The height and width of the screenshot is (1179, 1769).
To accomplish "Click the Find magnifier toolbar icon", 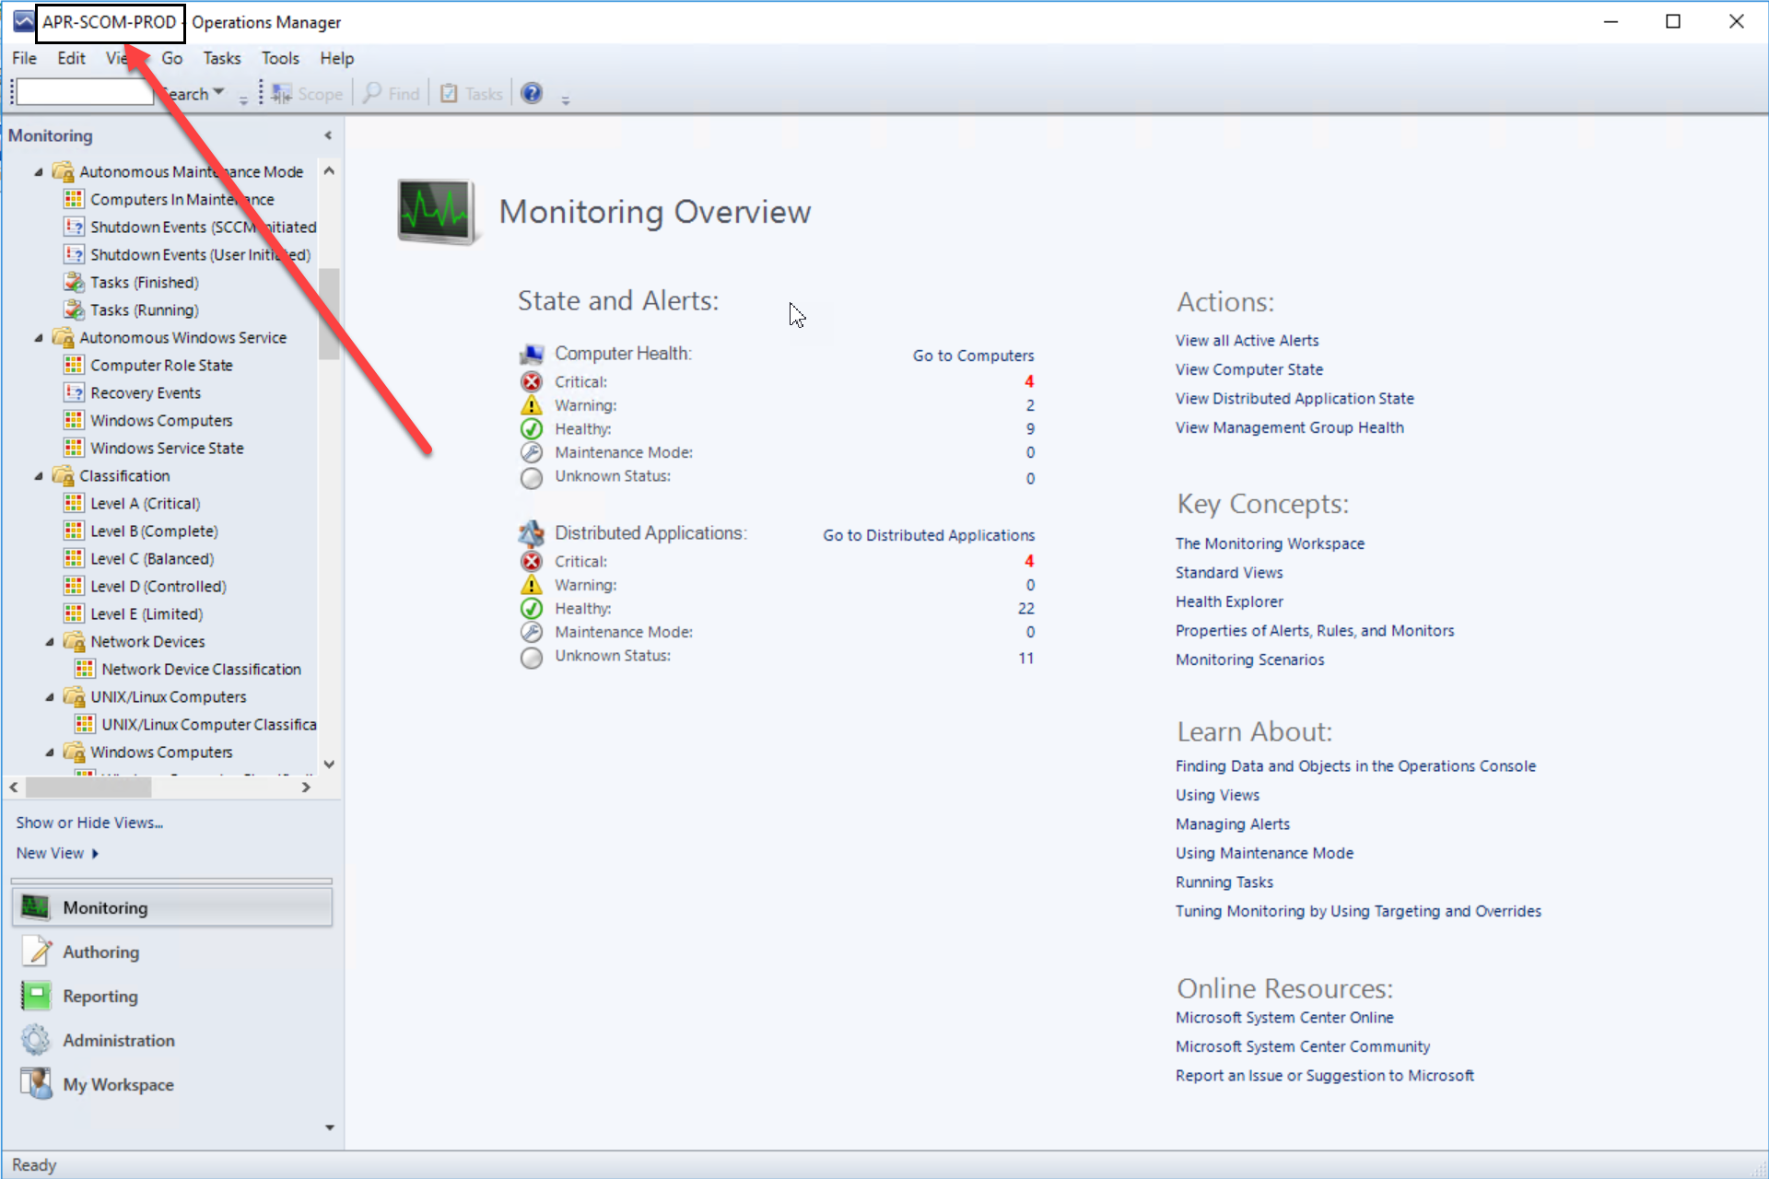I will pos(372,93).
